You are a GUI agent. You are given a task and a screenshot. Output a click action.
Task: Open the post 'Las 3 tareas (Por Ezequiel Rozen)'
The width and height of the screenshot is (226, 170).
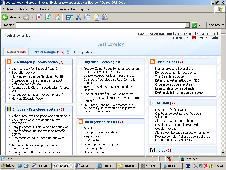[34, 69]
